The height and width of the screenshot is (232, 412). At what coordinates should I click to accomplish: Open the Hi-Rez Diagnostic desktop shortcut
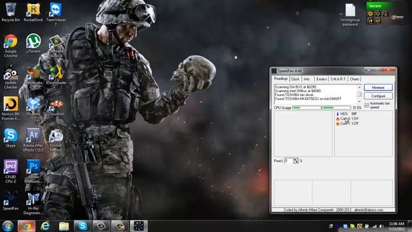pos(33,203)
